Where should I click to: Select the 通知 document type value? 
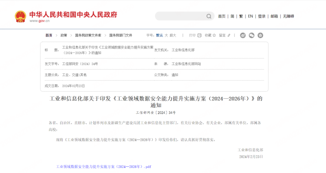tap(175, 75)
